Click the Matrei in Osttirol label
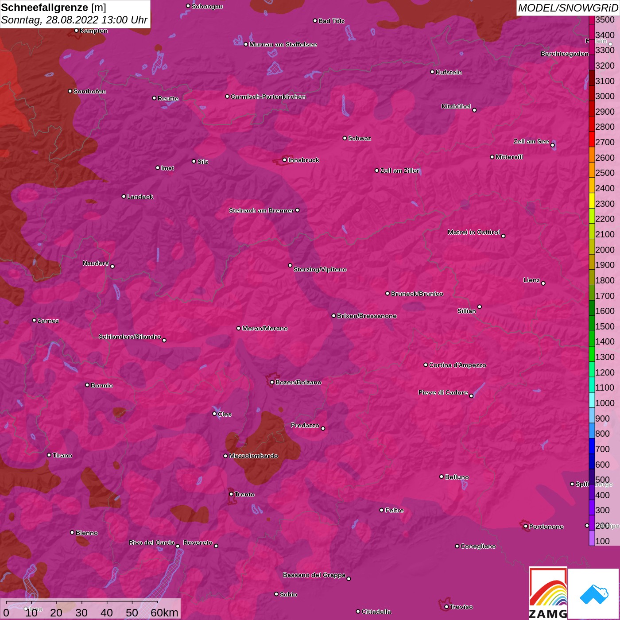 pyautogui.click(x=474, y=232)
